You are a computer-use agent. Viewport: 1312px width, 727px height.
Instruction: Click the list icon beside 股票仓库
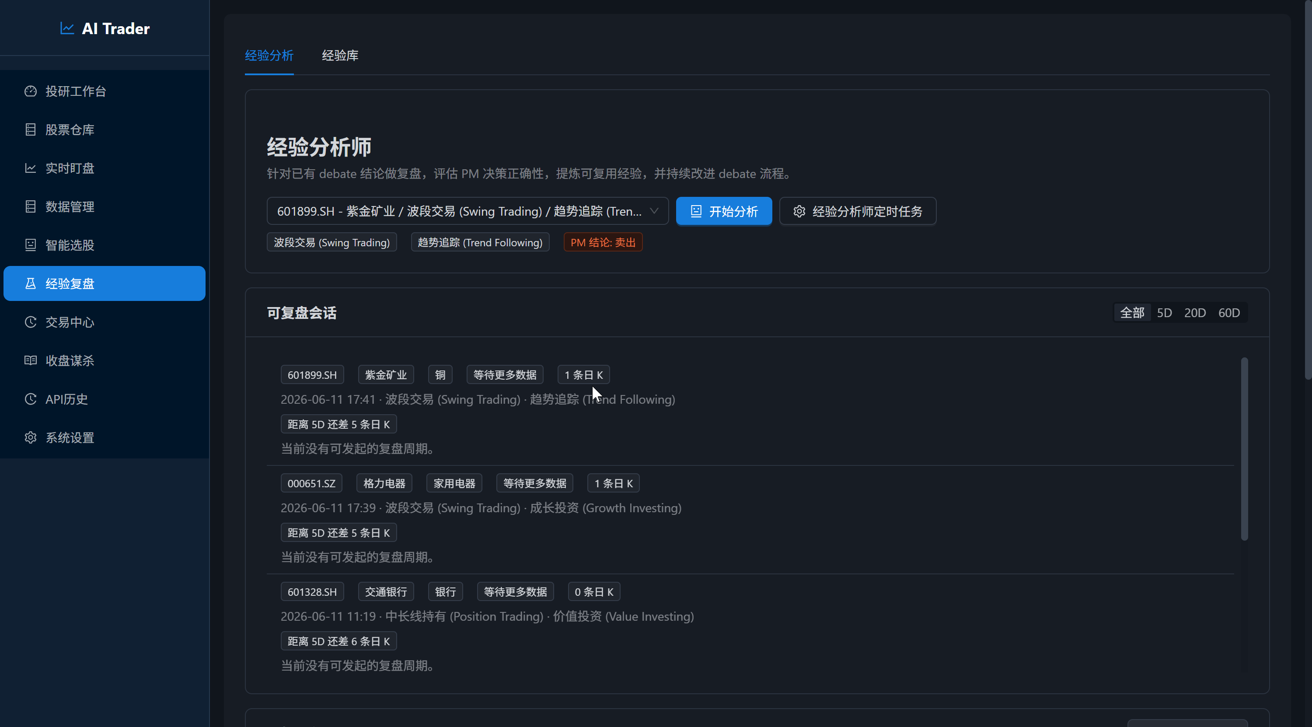point(31,129)
